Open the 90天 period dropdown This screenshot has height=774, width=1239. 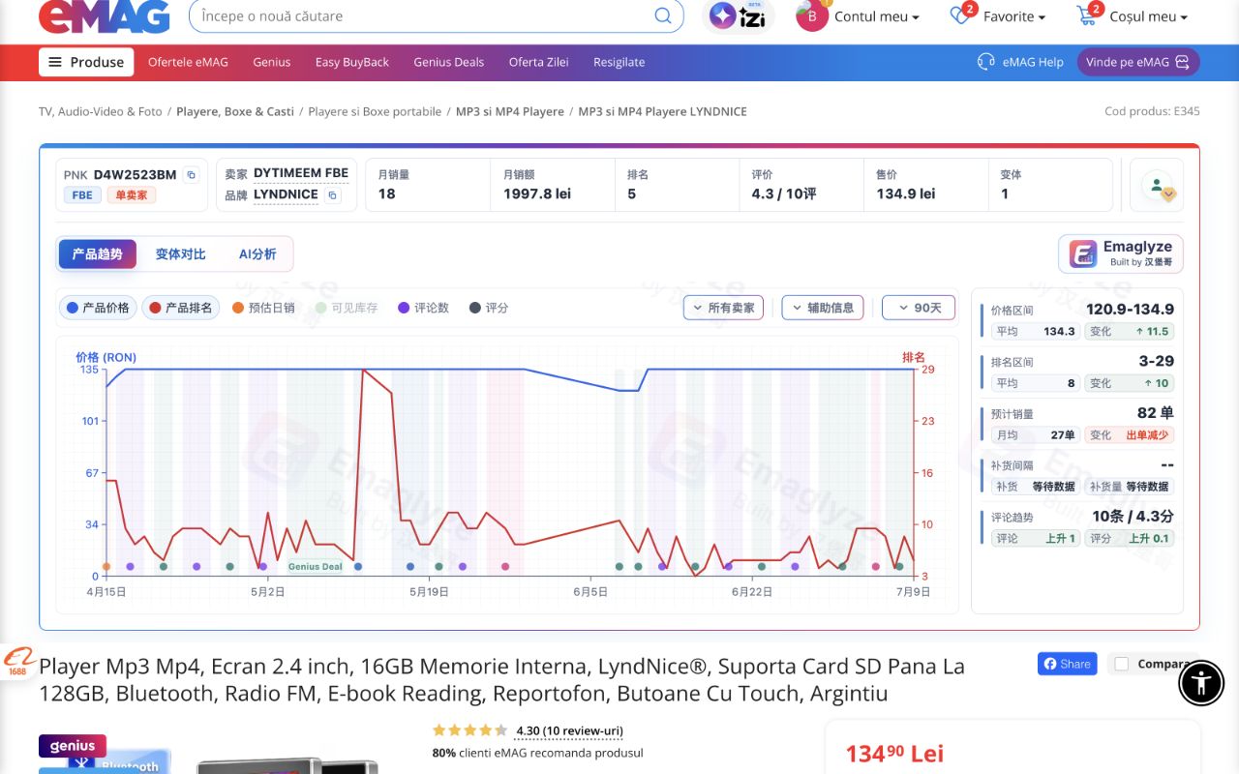pos(919,308)
